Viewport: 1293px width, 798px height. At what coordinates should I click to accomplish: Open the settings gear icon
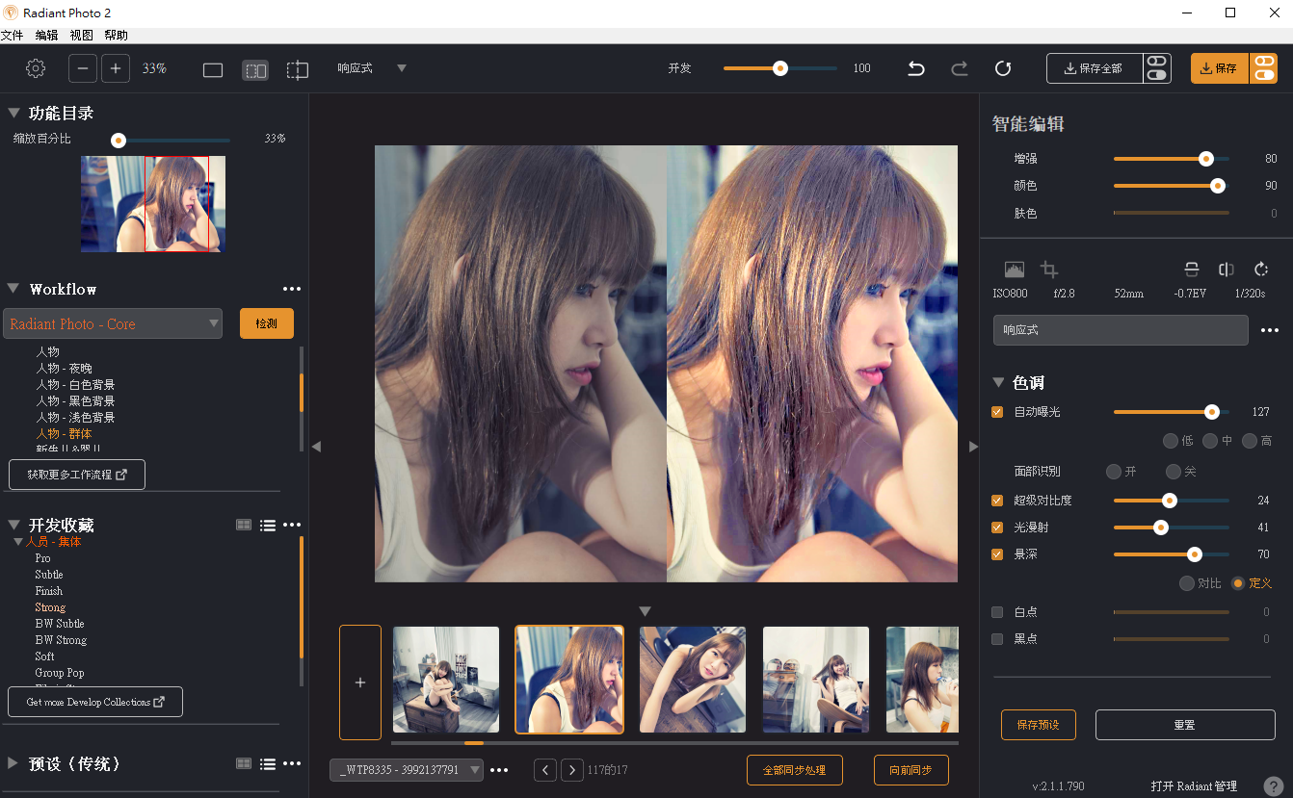36,68
